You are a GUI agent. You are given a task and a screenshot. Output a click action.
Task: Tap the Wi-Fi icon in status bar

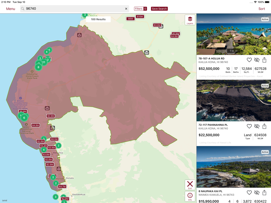(x=255, y=2)
